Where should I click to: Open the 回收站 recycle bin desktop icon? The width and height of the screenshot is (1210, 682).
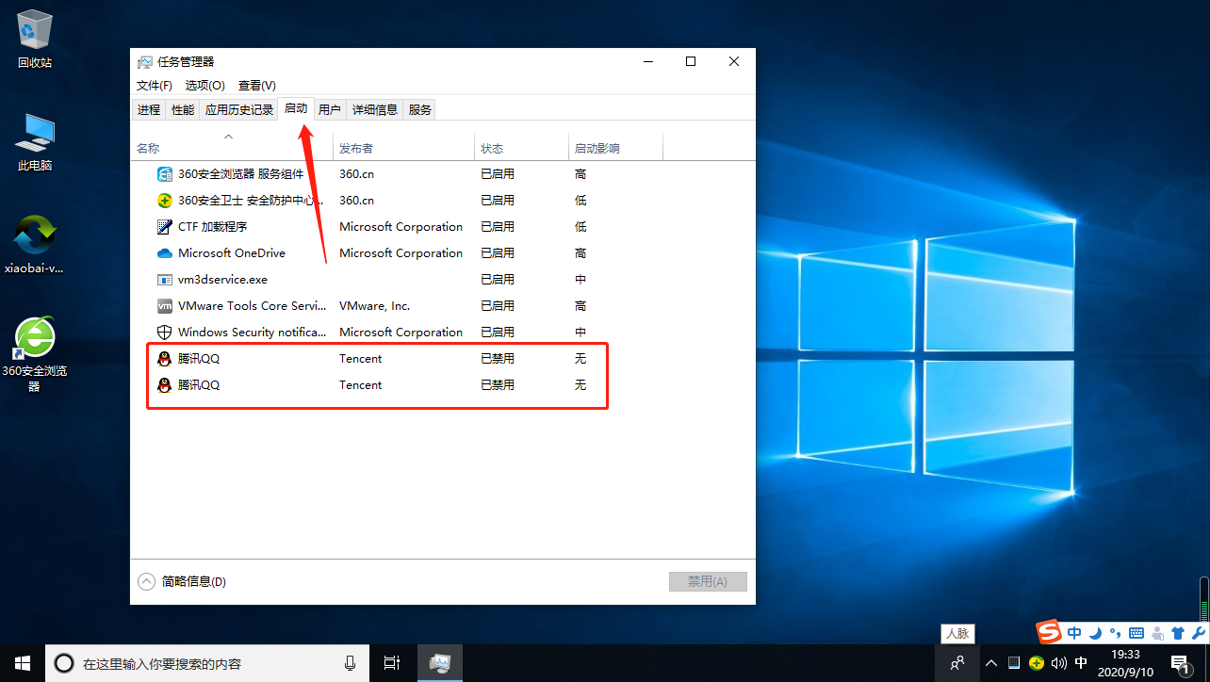click(35, 38)
